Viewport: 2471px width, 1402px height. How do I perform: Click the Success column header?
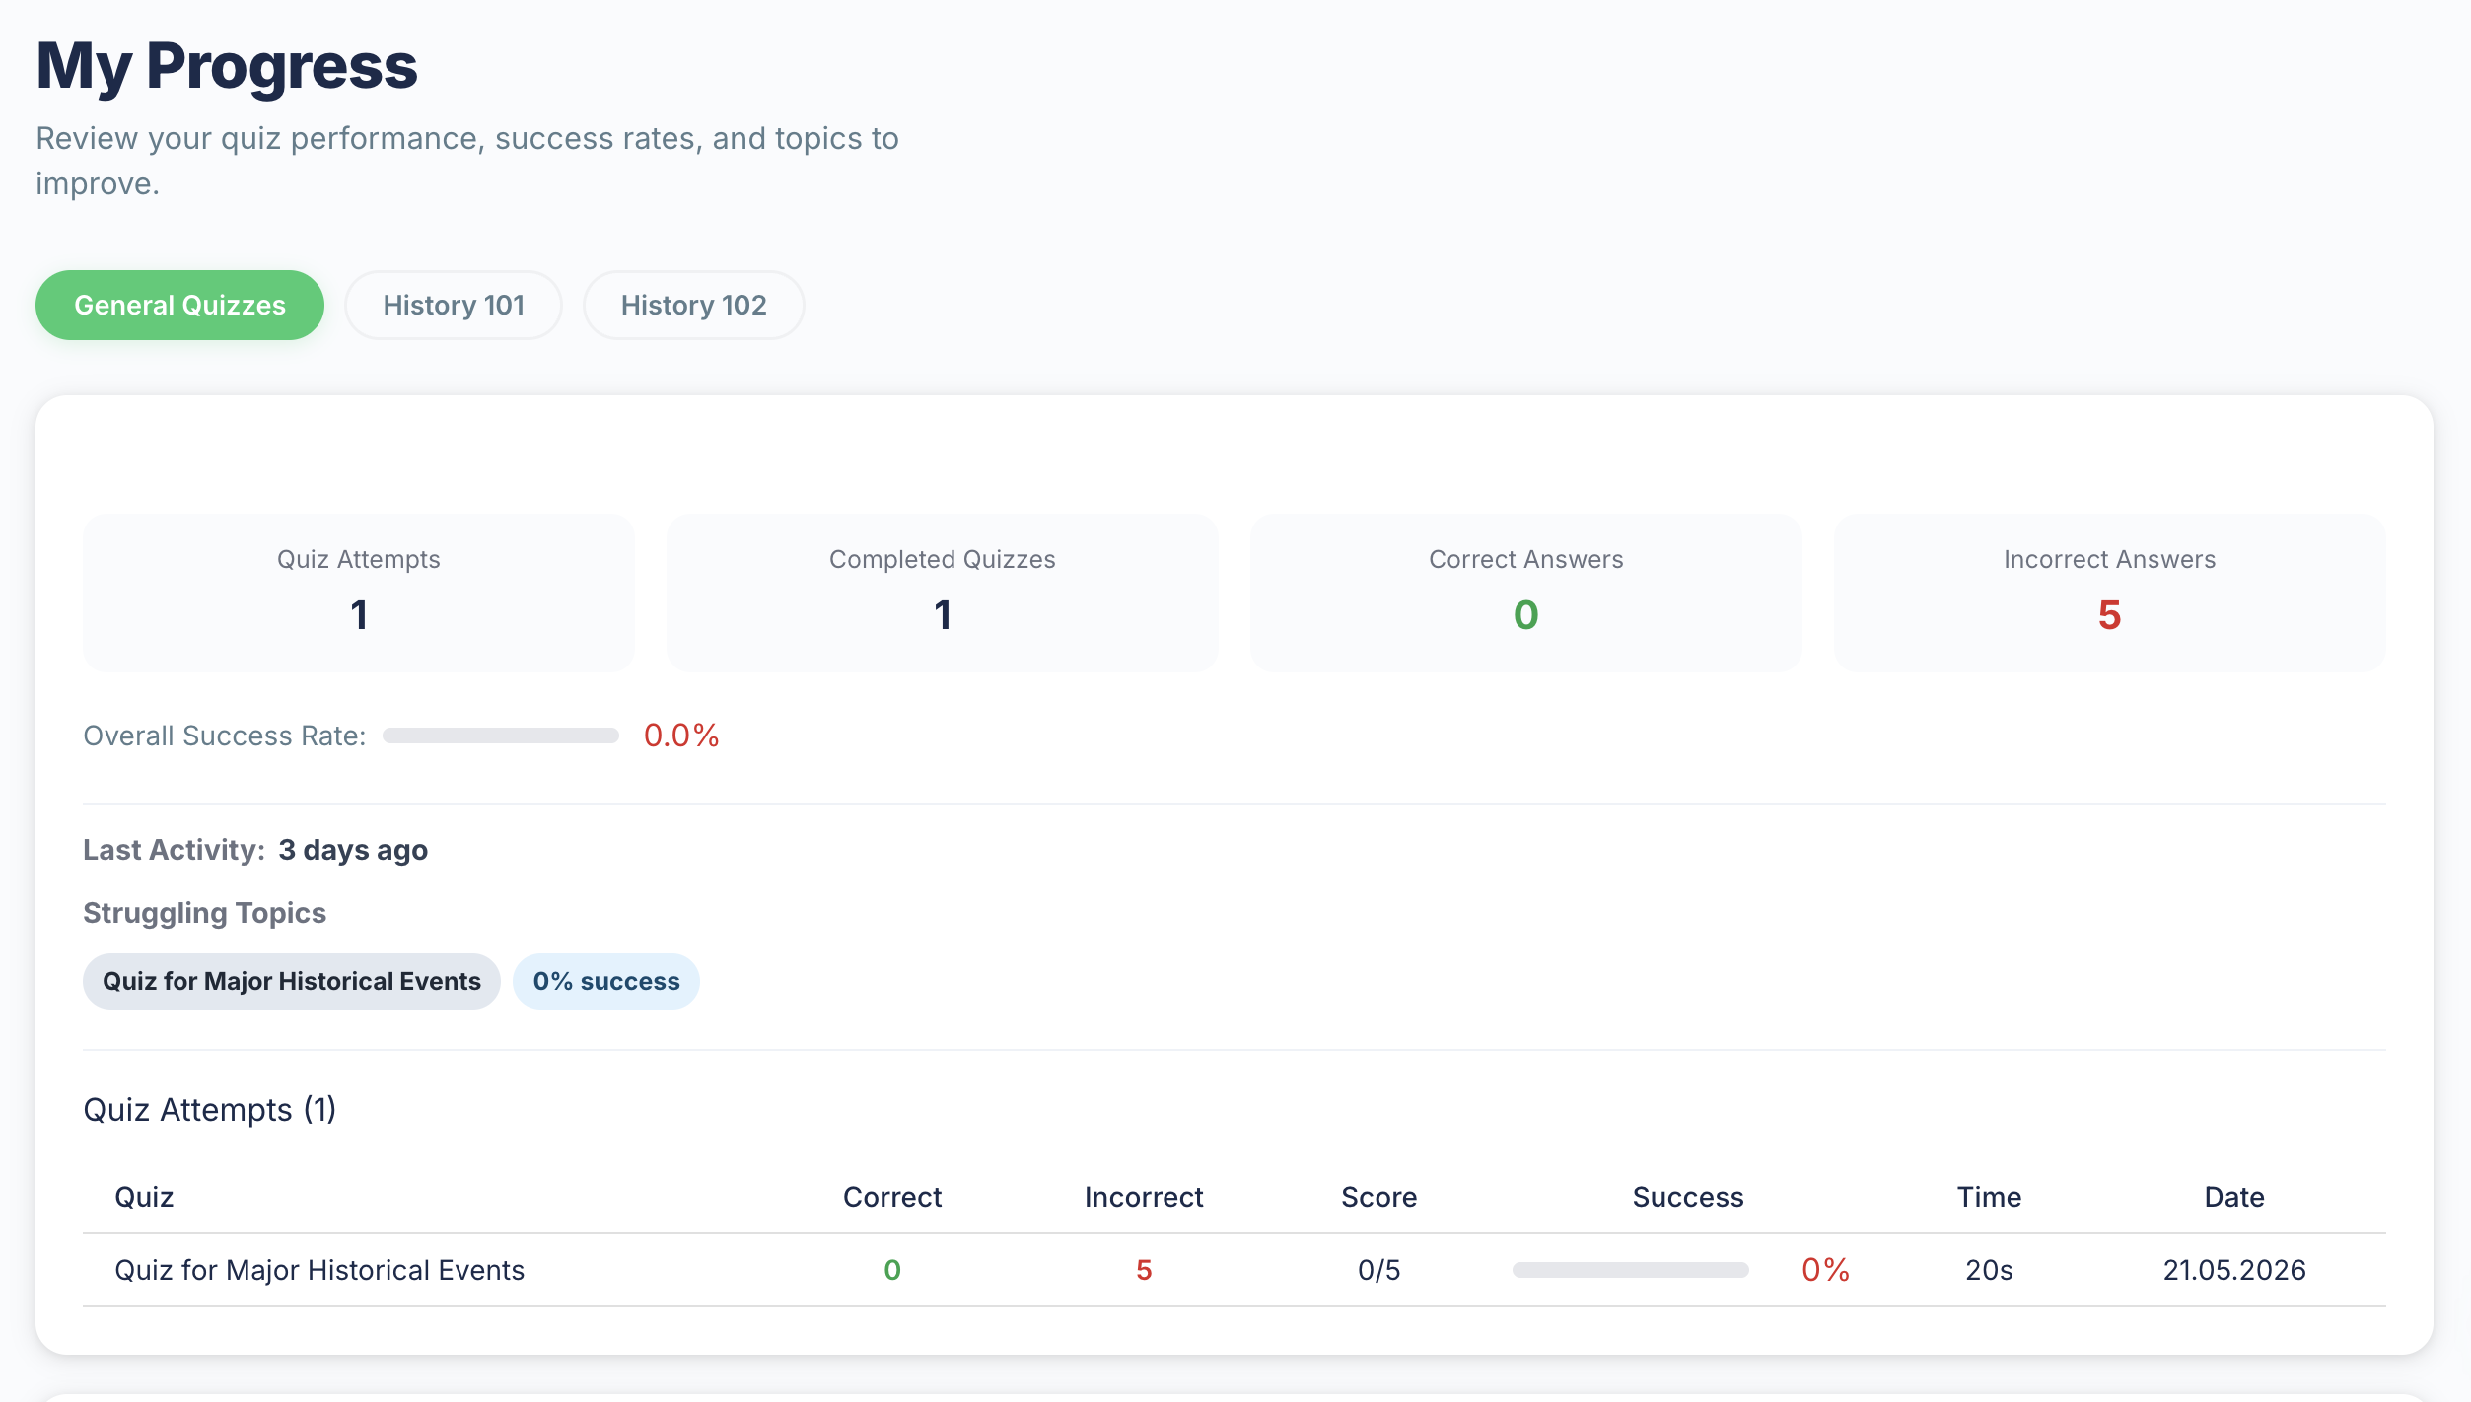(1688, 1197)
